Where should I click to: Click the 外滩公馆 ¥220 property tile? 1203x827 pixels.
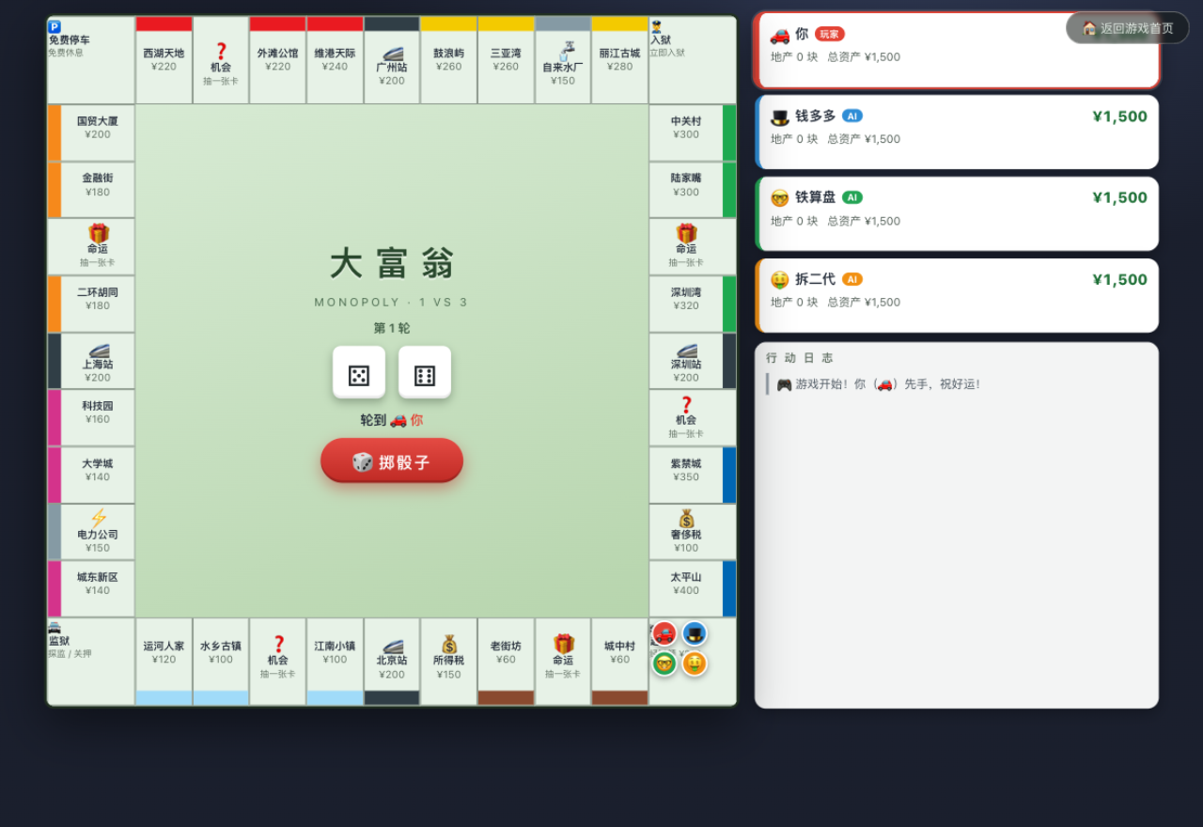pos(277,60)
